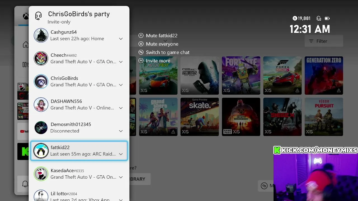
Task: Open Dying Light 2 game tile
Action: tap(200, 76)
